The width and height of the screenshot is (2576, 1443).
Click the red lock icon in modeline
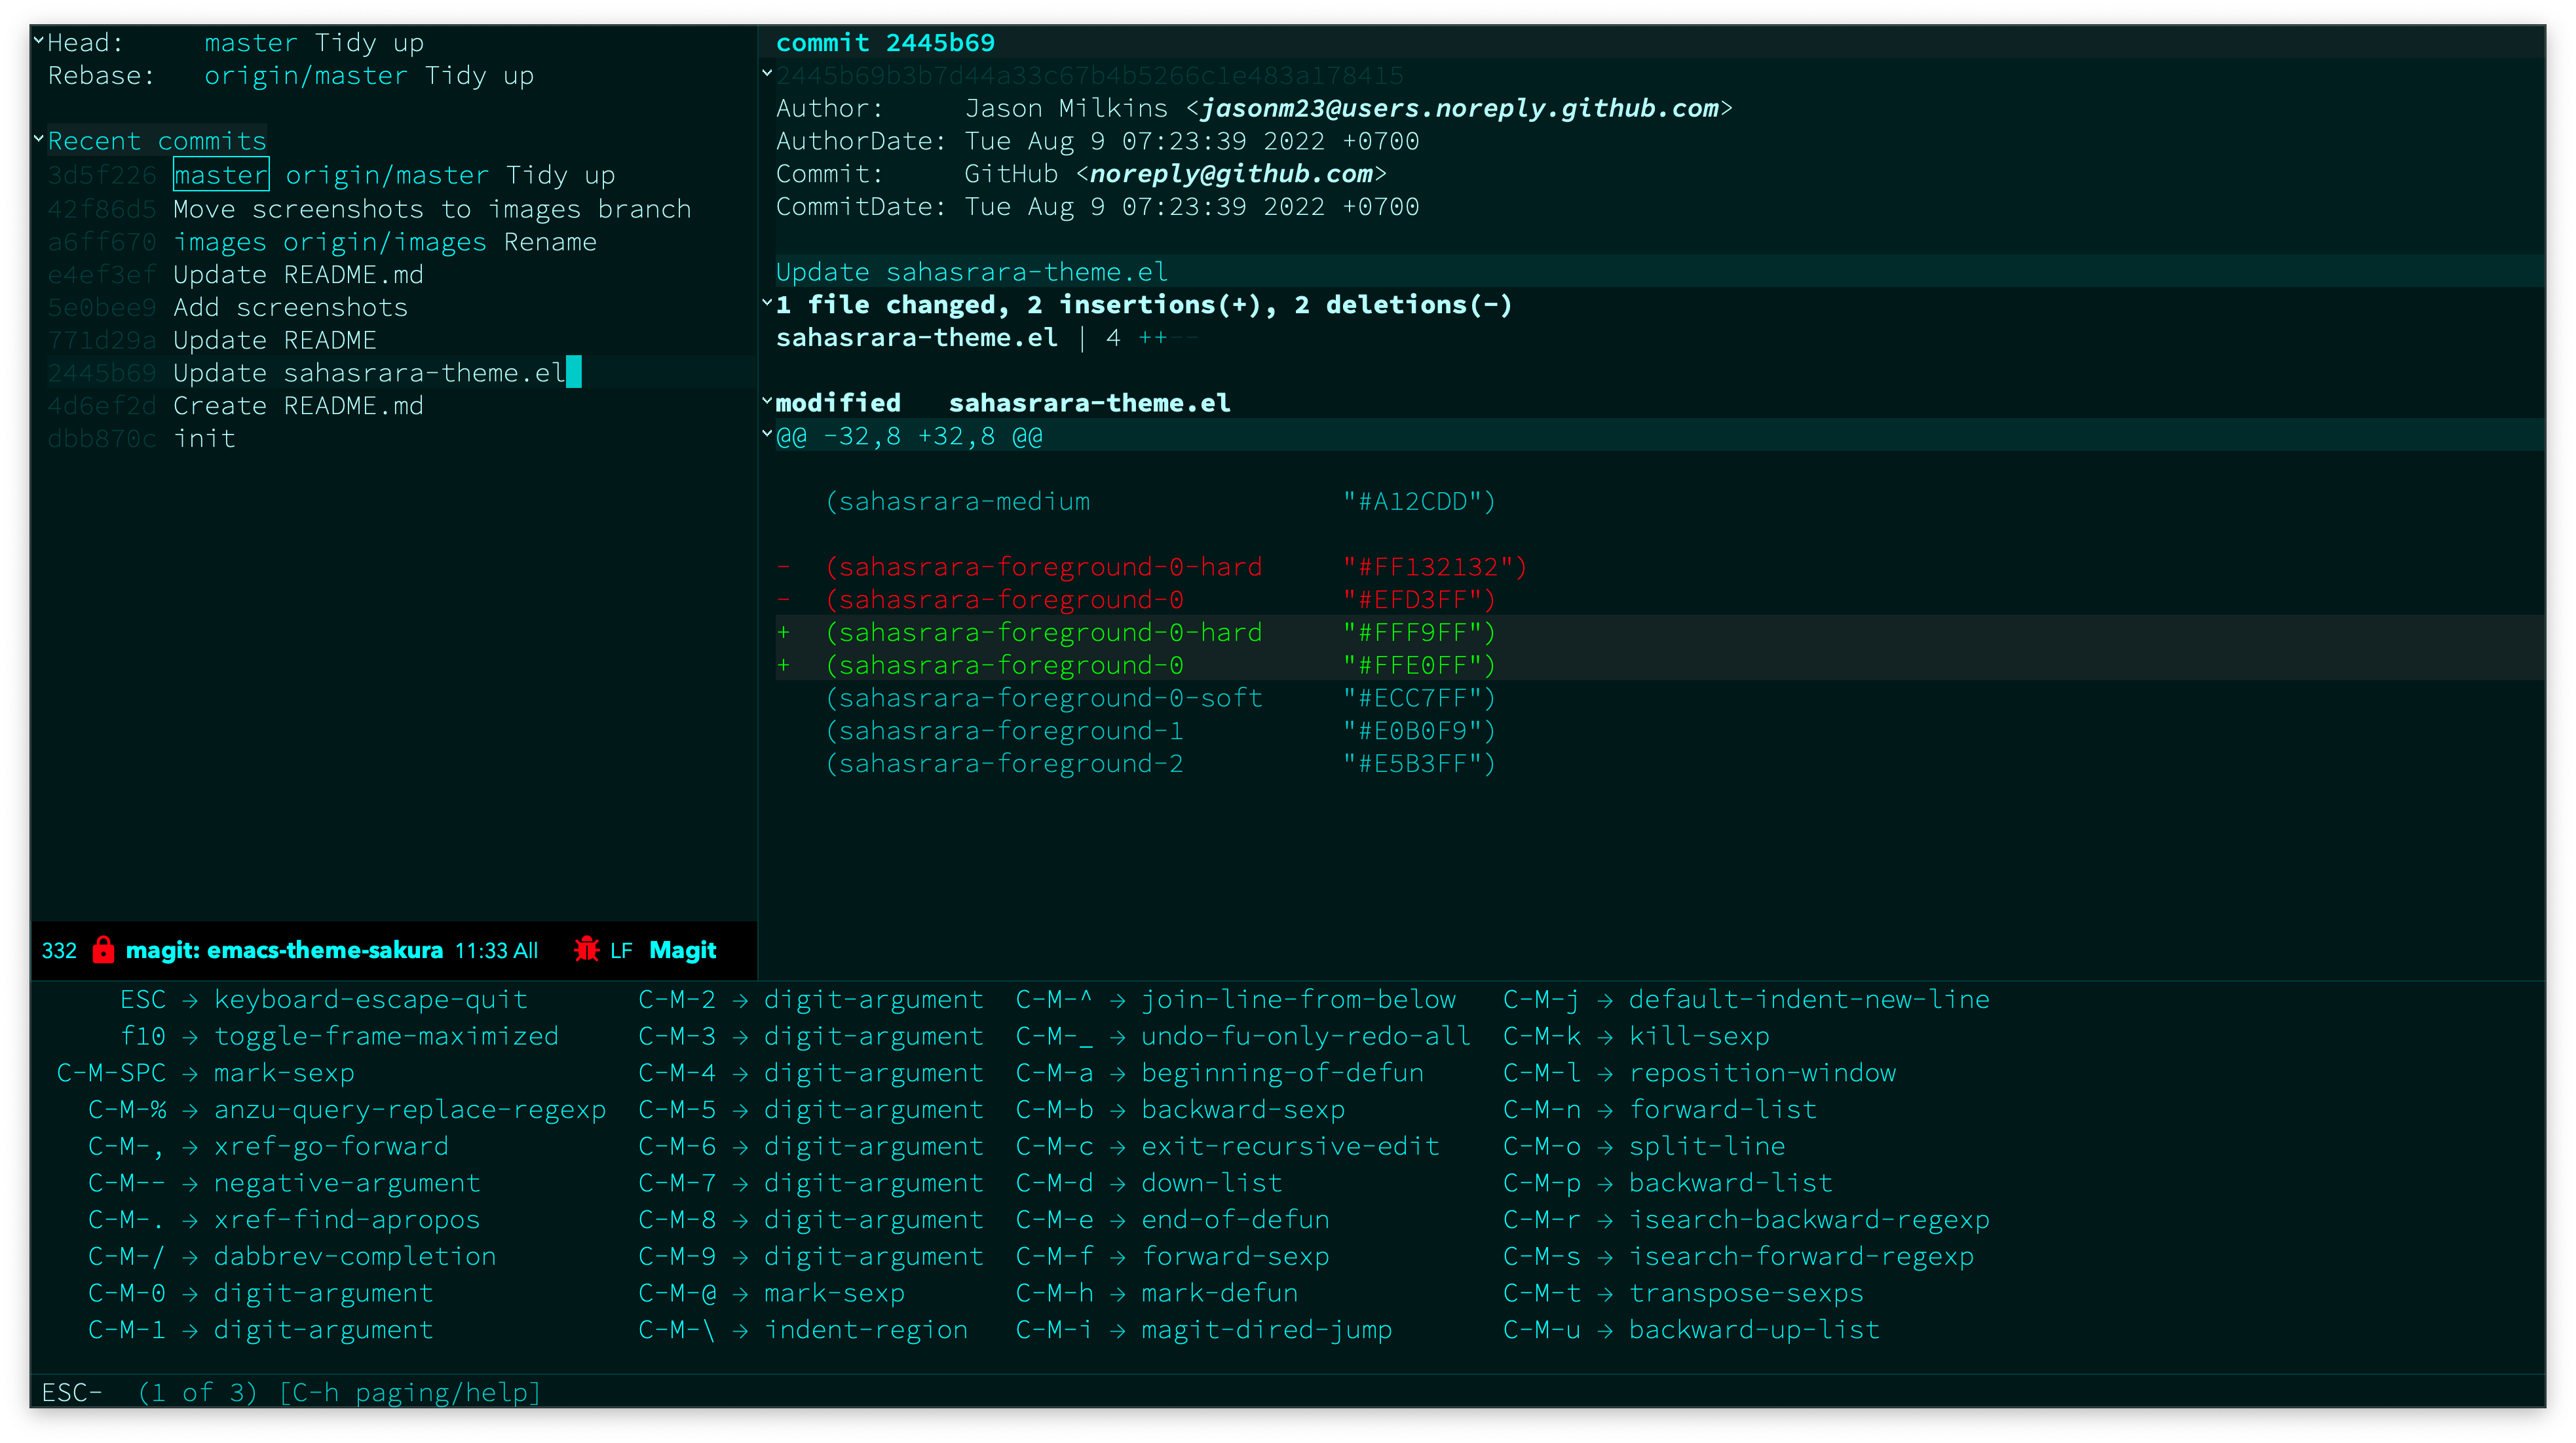103,950
